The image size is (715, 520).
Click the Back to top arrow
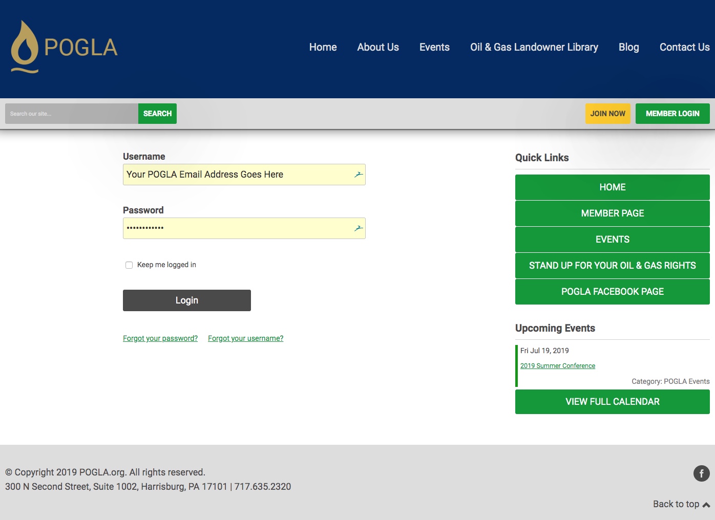point(706,505)
